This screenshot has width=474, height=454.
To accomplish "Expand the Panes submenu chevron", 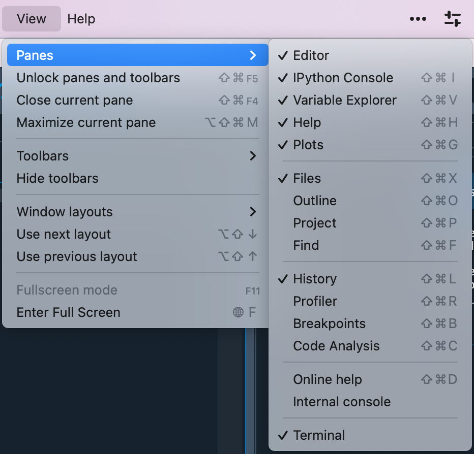I will (x=253, y=55).
